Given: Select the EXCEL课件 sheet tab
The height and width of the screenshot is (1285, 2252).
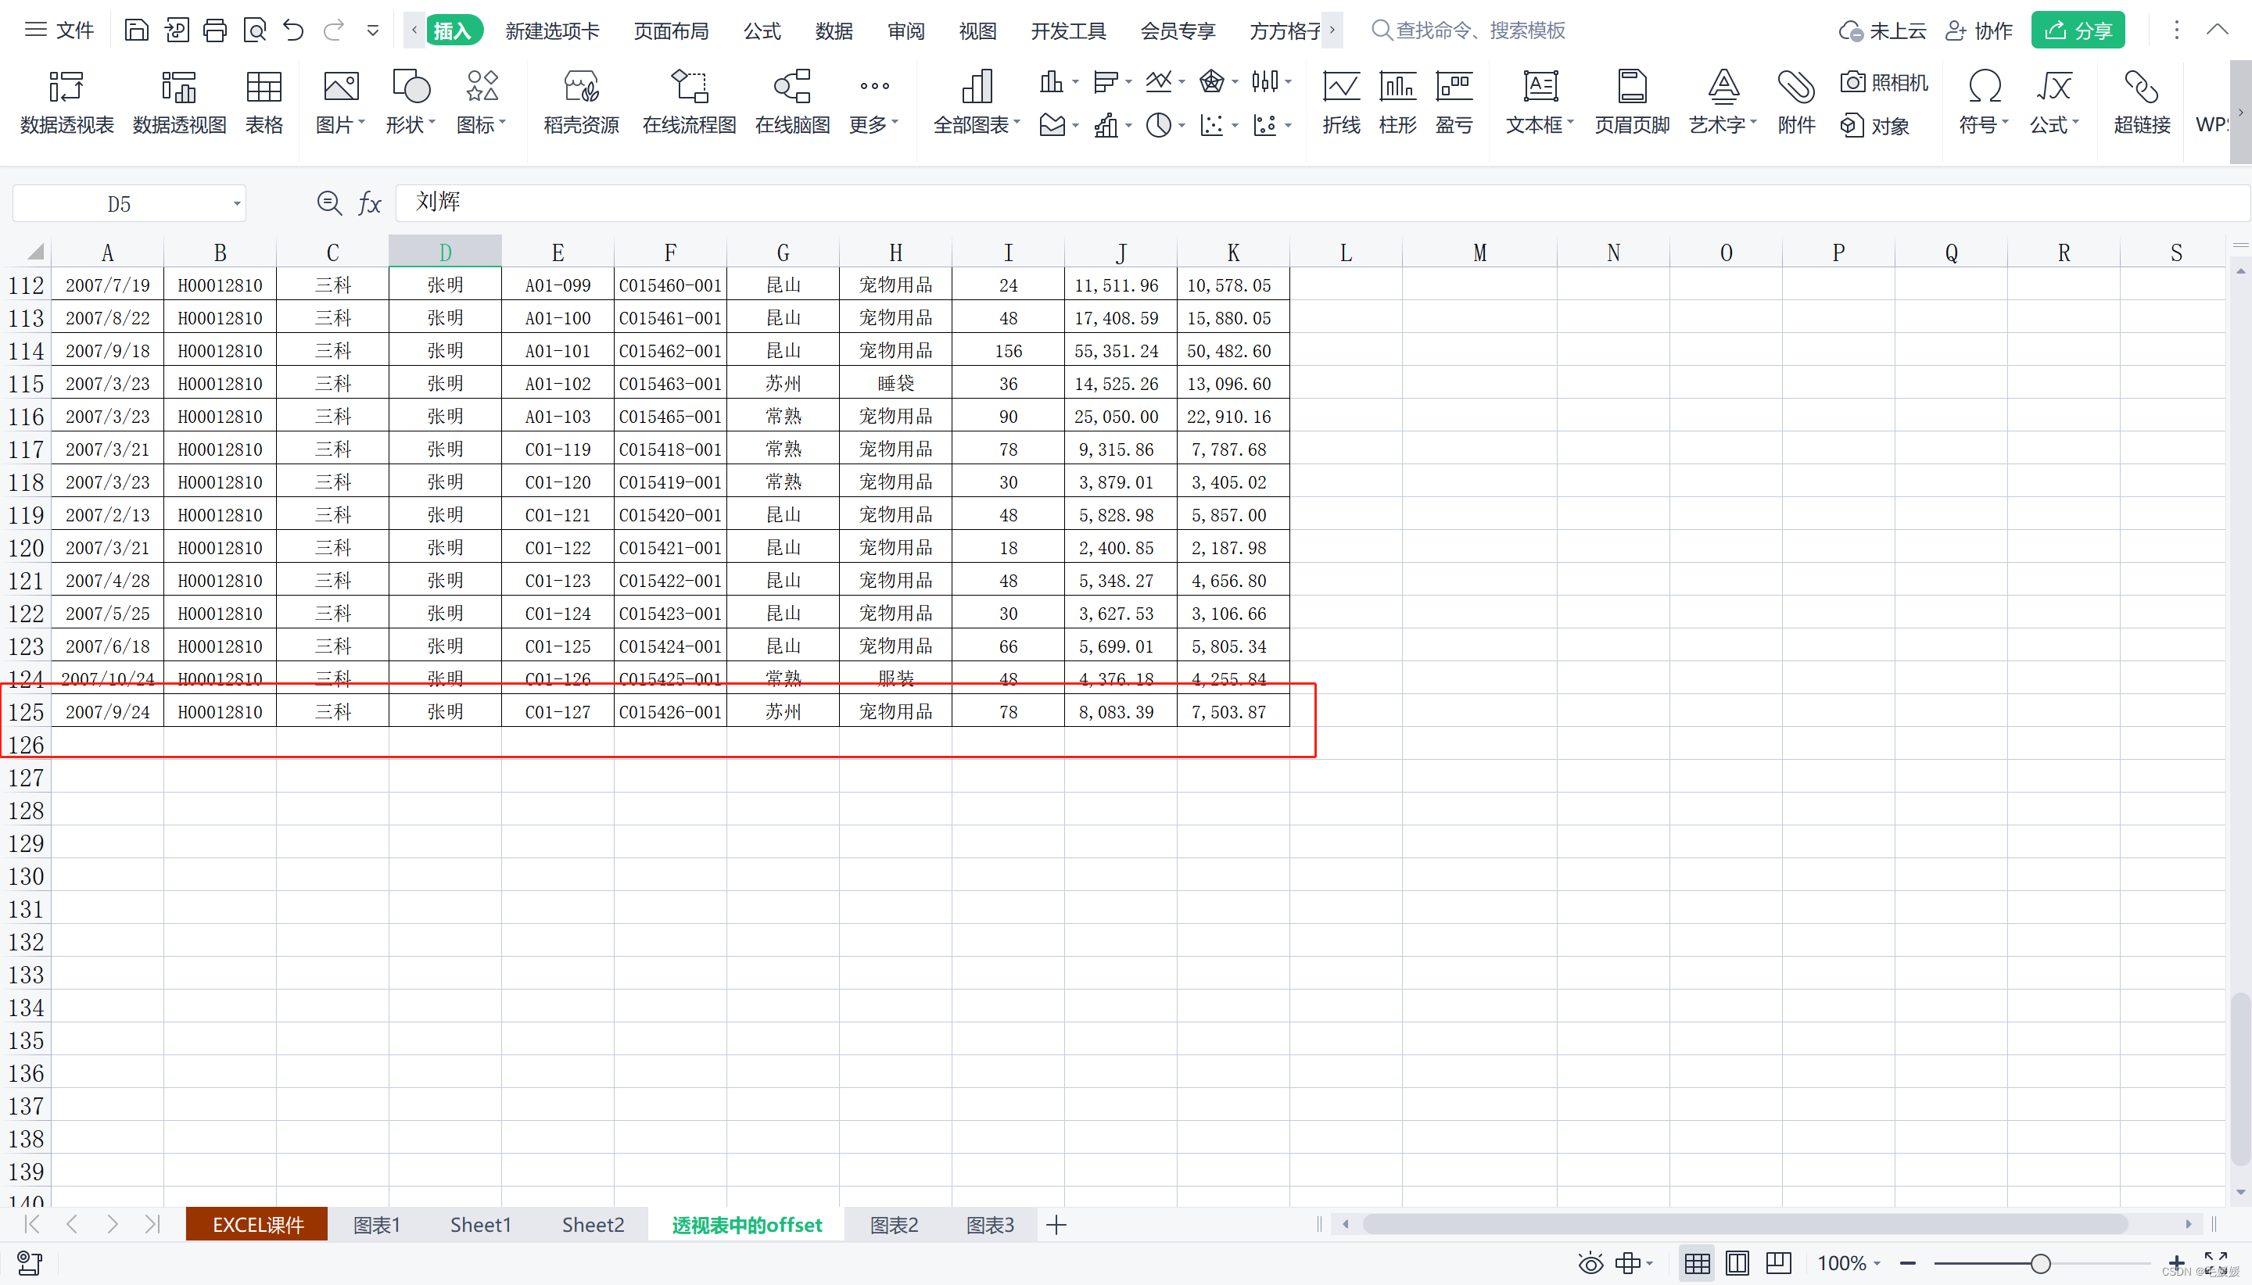Looking at the screenshot, I should click(x=257, y=1224).
